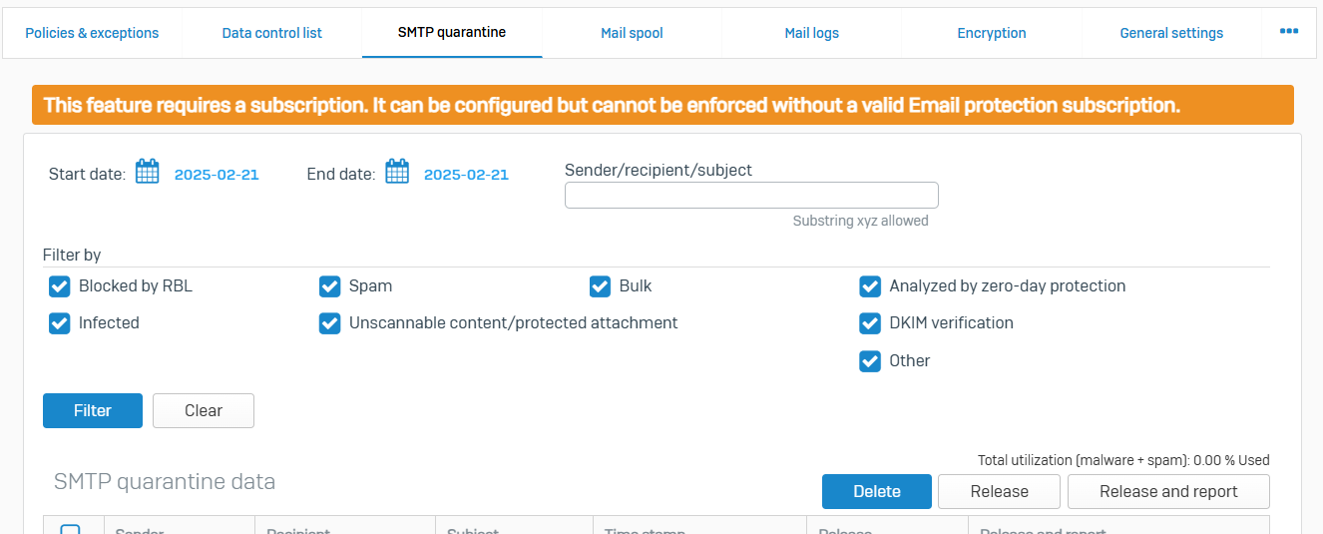Screen dimensions: 1323x534
Task: Open the Encryption tab
Action: click(x=991, y=33)
